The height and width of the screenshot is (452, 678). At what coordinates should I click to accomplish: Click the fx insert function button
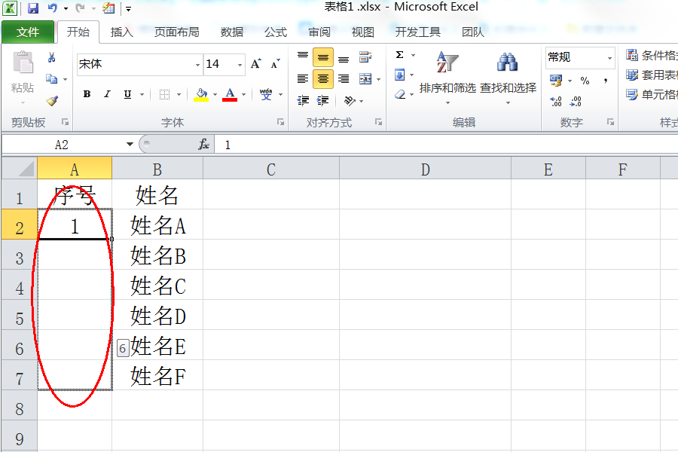click(x=203, y=145)
